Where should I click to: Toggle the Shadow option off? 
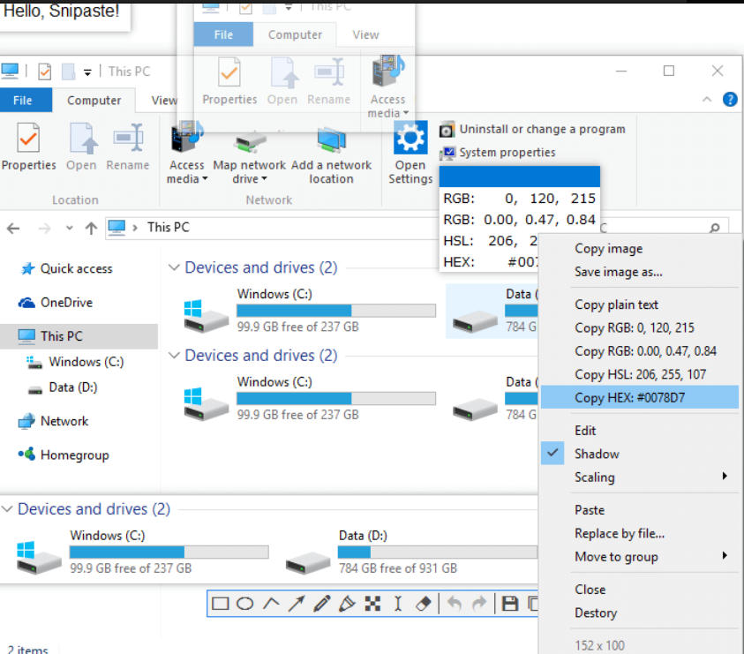click(597, 454)
